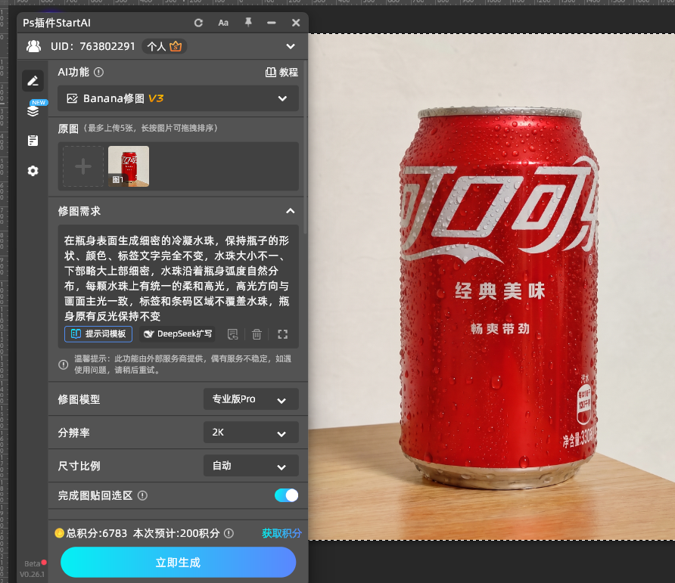Select the pencil edit sidebar icon

(33, 80)
